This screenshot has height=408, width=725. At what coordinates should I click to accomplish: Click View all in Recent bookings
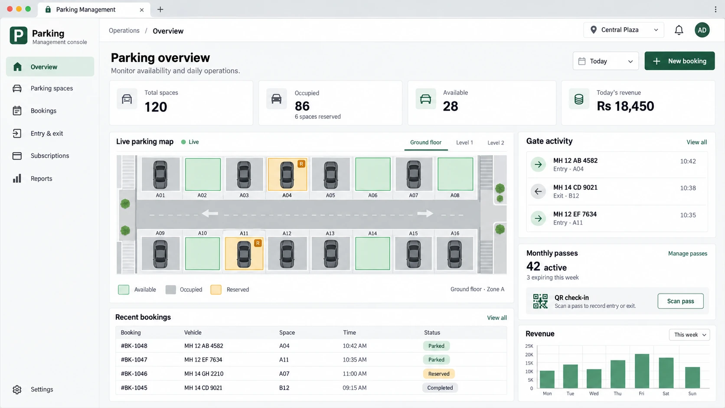(496, 318)
